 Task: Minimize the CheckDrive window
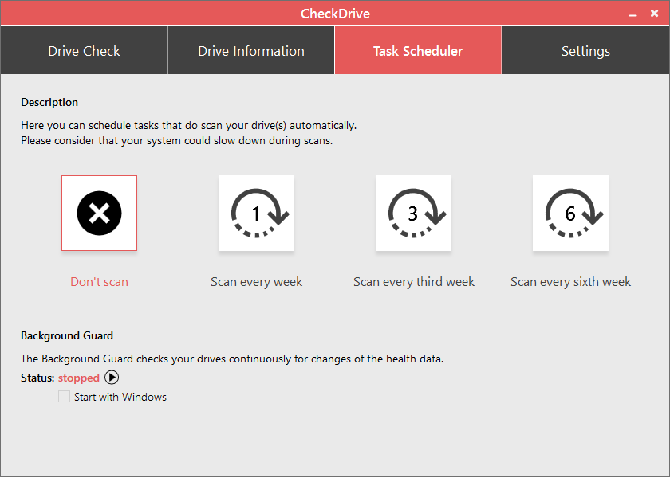[x=633, y=14]
